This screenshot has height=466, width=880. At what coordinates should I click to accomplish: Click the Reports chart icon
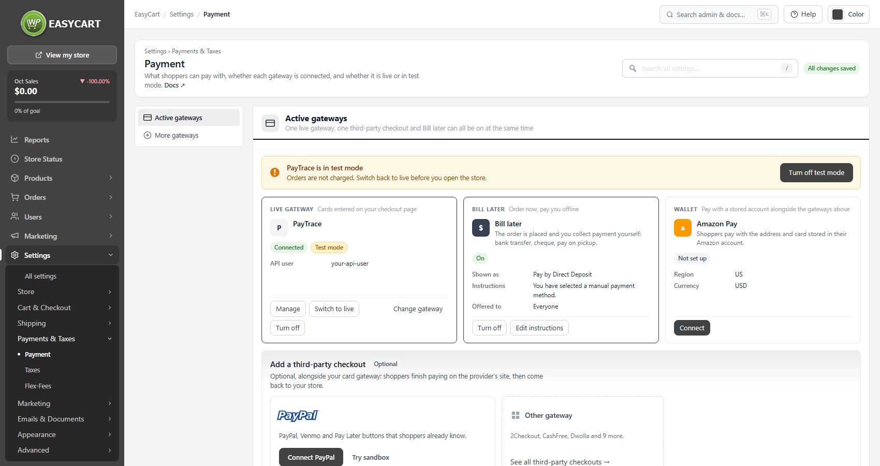point(14,139)
